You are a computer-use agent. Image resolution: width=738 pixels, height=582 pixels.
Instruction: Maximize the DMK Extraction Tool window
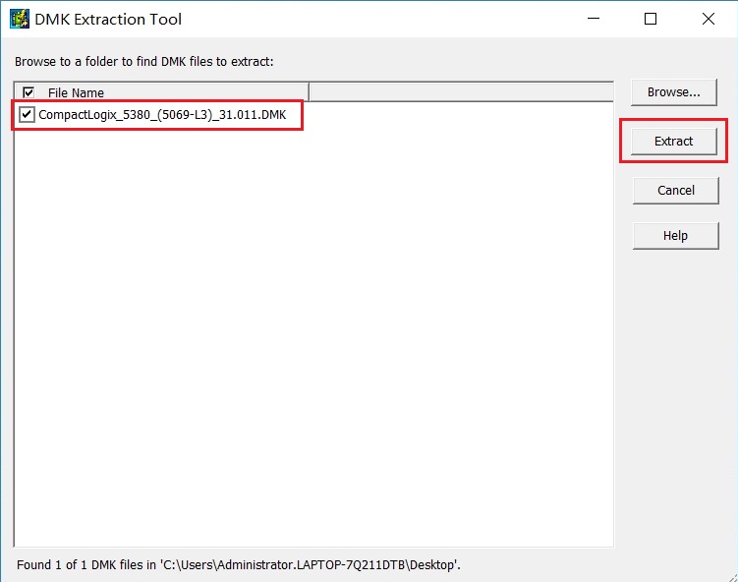click(651, 19)
